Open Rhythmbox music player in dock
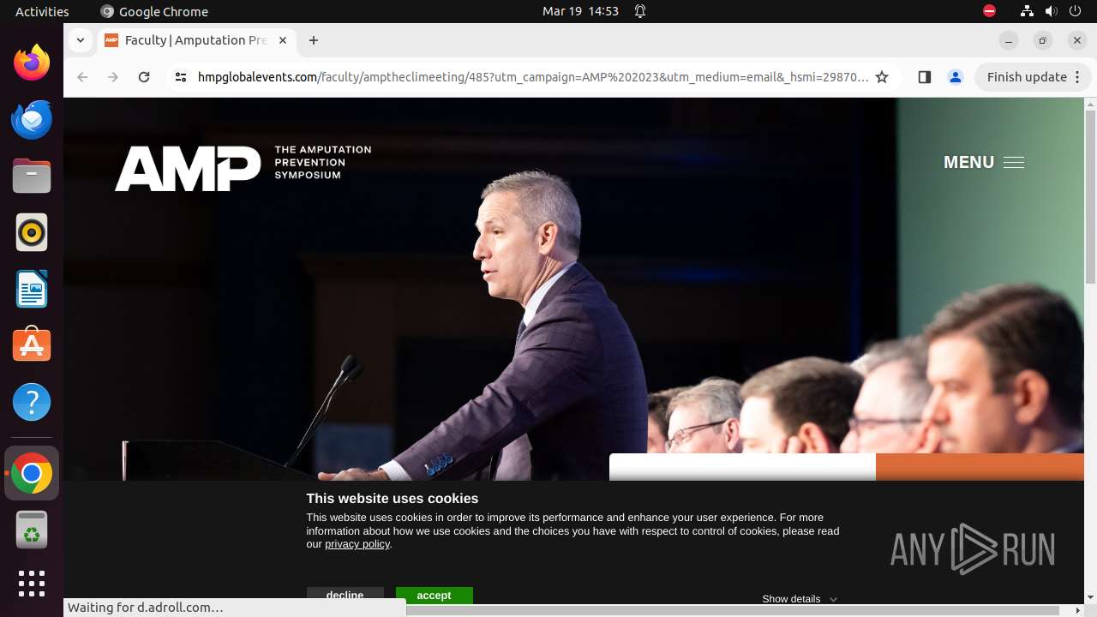 coord(32,232)
